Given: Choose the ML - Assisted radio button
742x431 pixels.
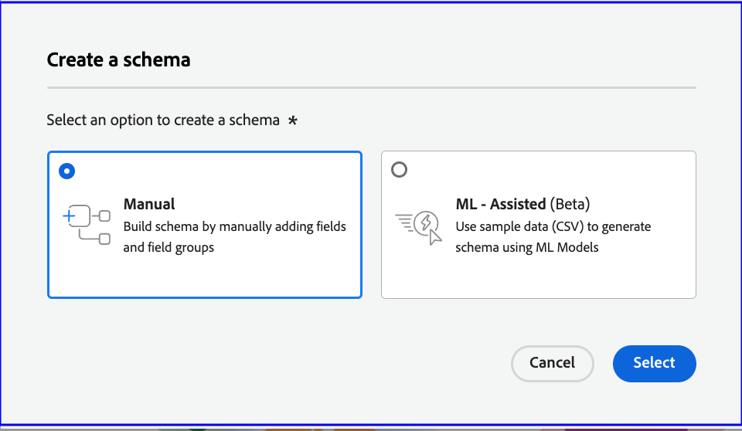Looking at the screenshot, I should pyautogui.click(x=399, y=169).
